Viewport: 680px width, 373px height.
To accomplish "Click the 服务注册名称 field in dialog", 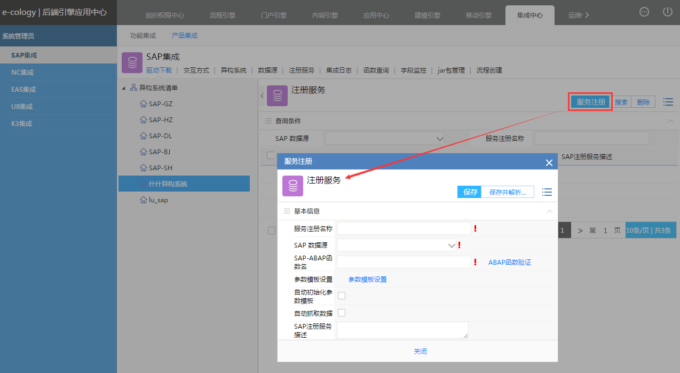I will 404,228.
